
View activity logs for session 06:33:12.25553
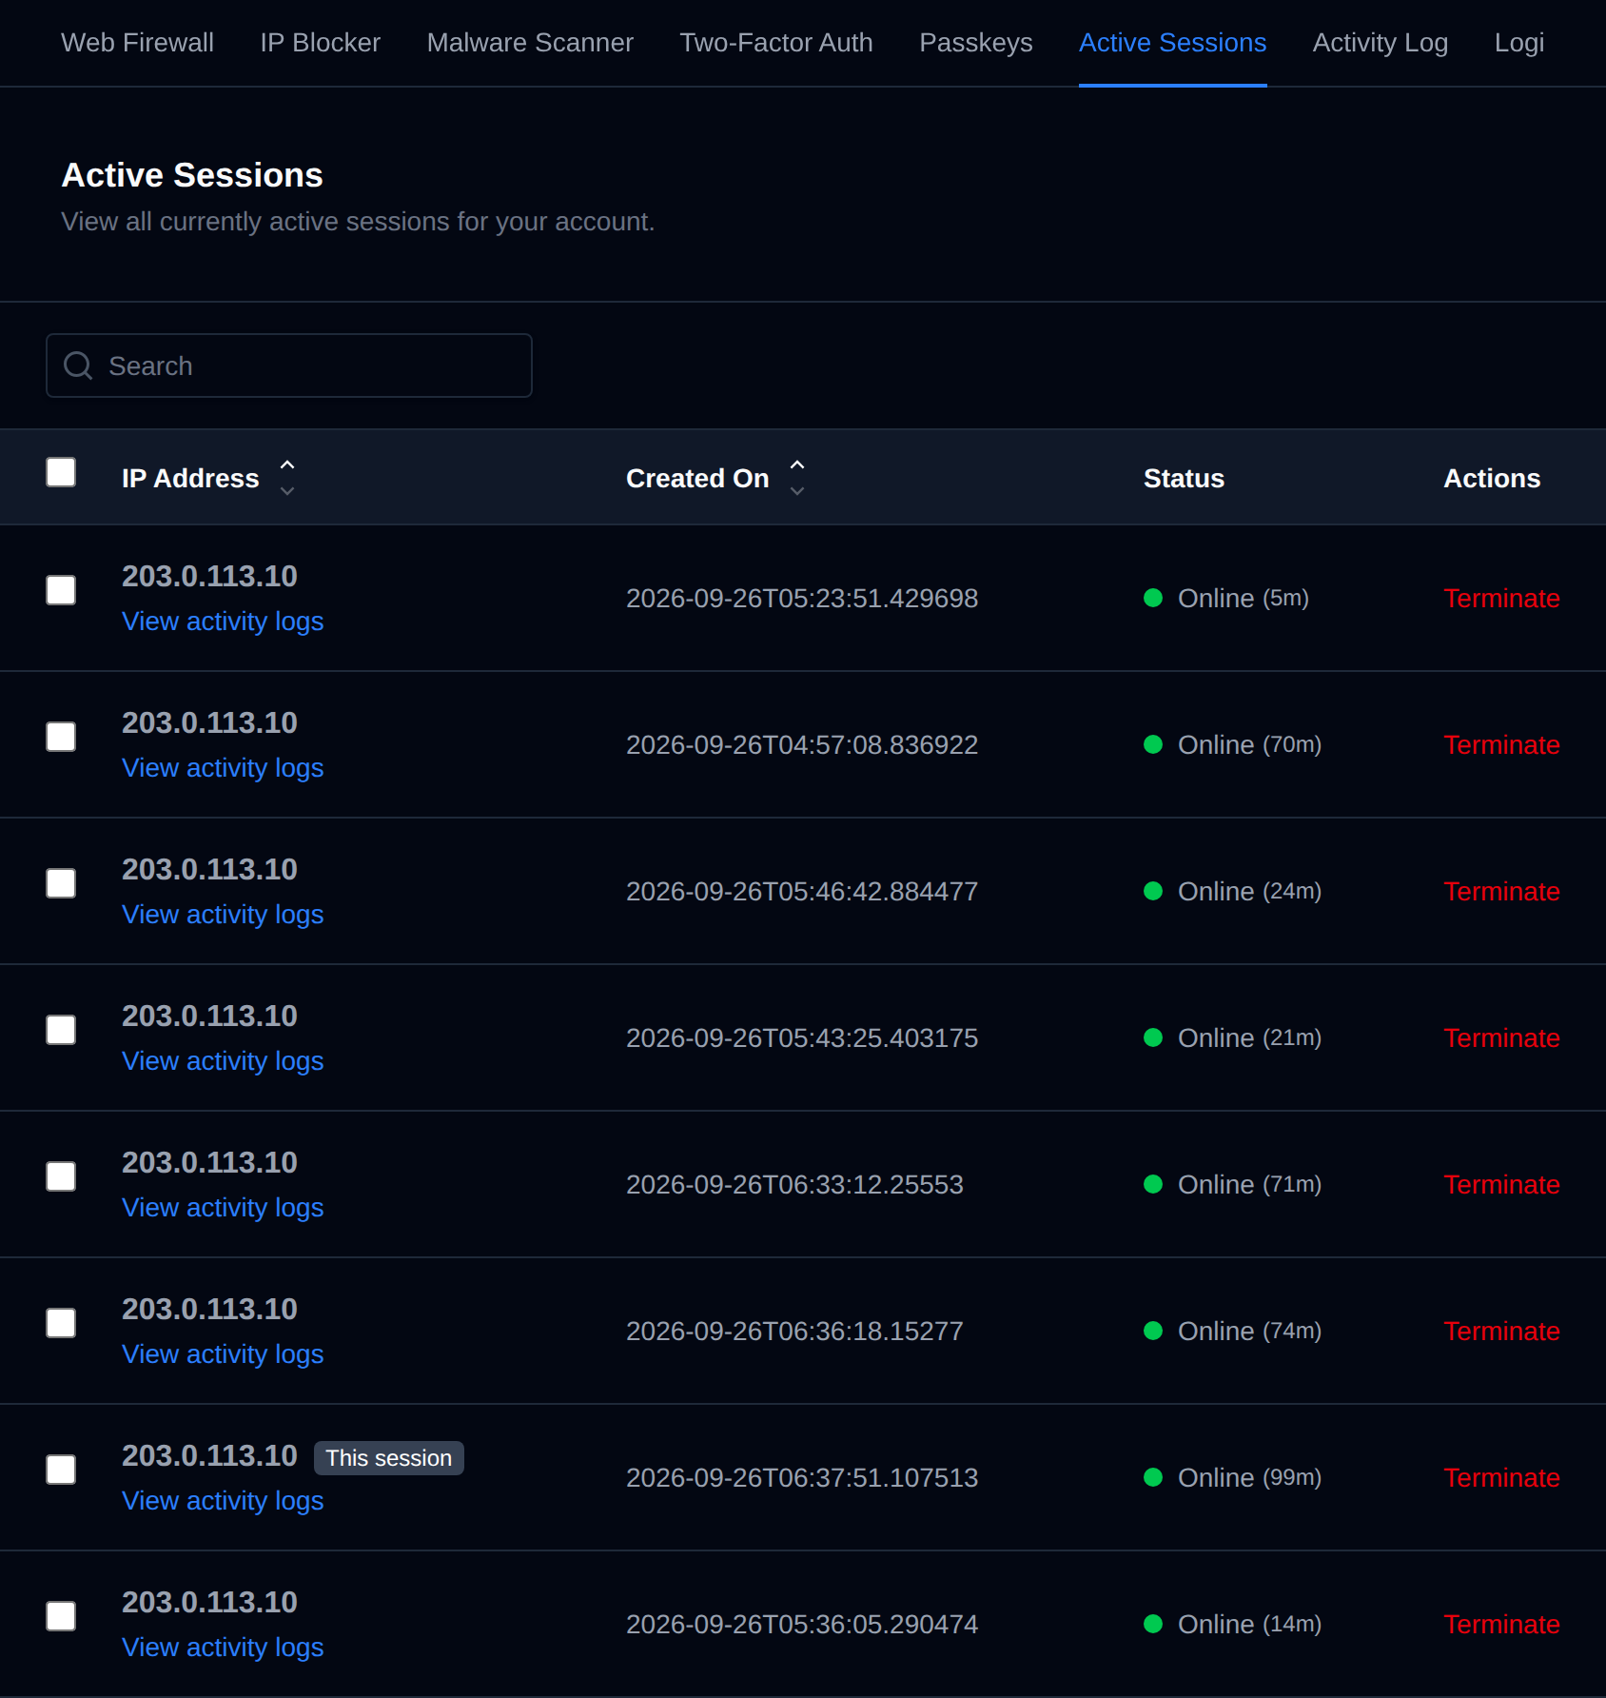[223, 1208]
